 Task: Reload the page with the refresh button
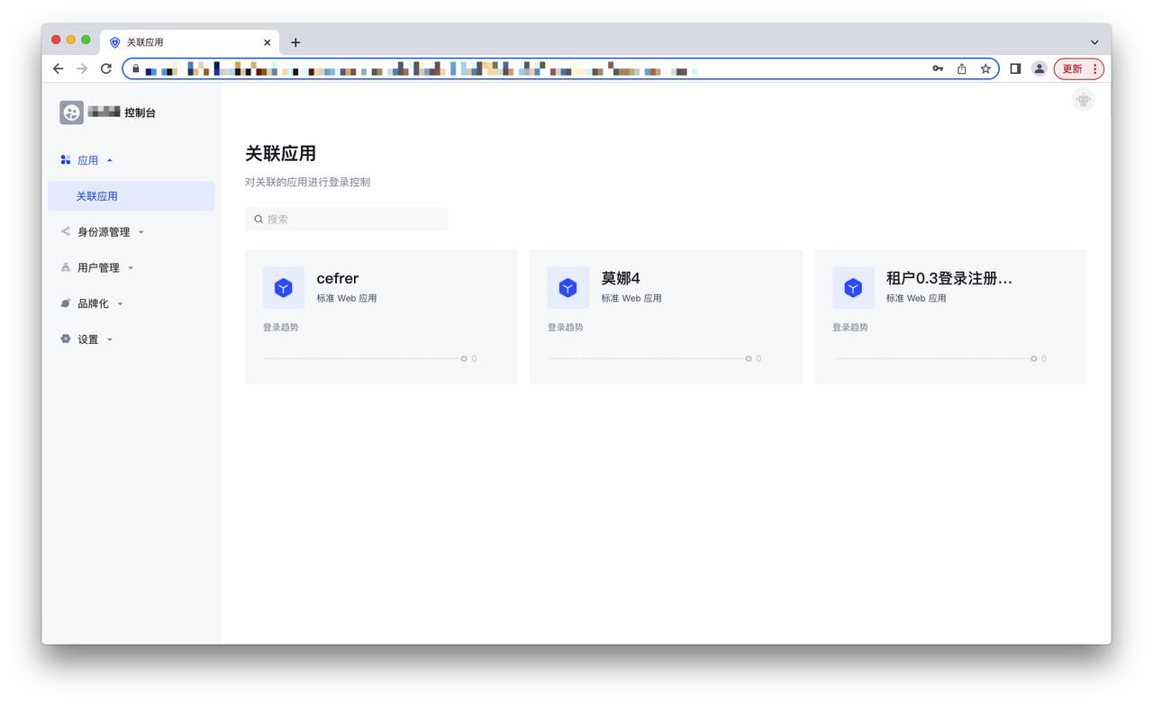(x=106, y=68)
